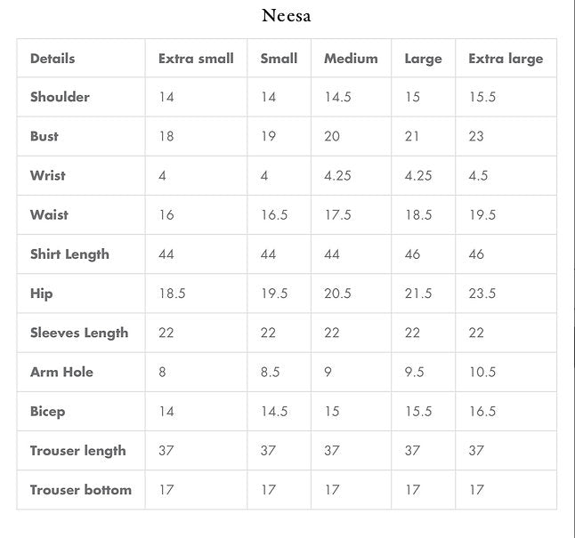Select the Sleeves Length row label
The height and width of the screenshot is (538, 575).
[79, 333]
